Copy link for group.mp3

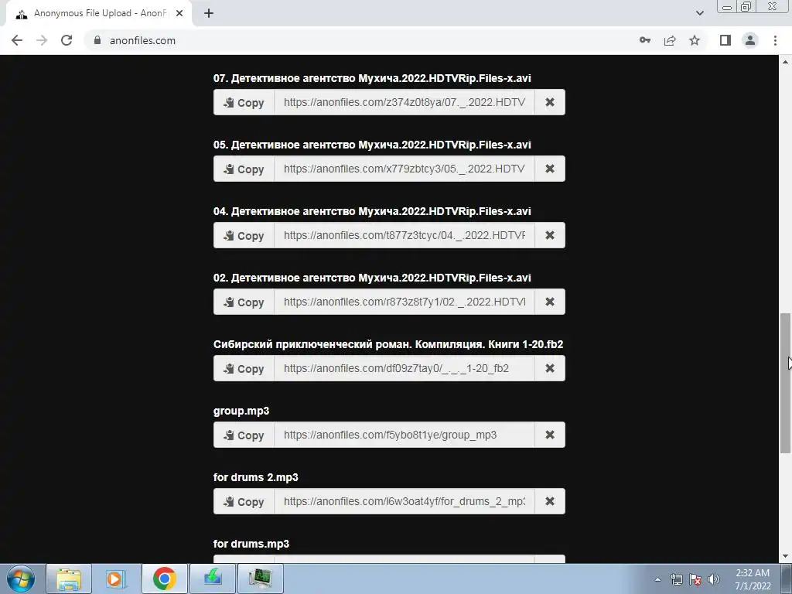(244, 435)
